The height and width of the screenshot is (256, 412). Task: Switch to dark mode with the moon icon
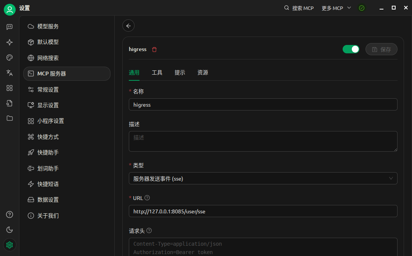[10, 230]
